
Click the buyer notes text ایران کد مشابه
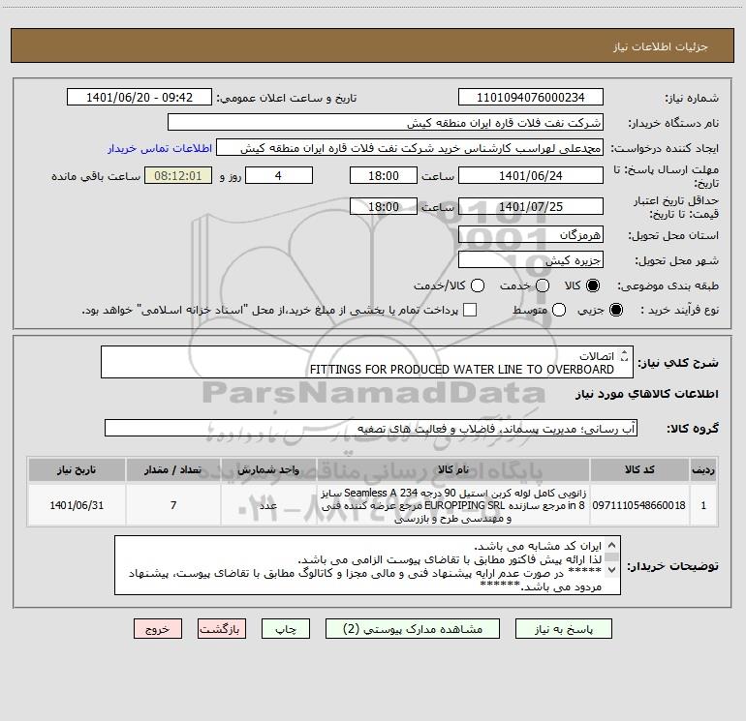[x=538, y=546]
